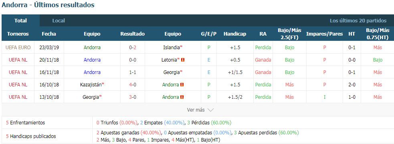Click the 1-1 result against Georgia
Image resolution: width=394 pixels, height=144 pixels.
[132, 72]
